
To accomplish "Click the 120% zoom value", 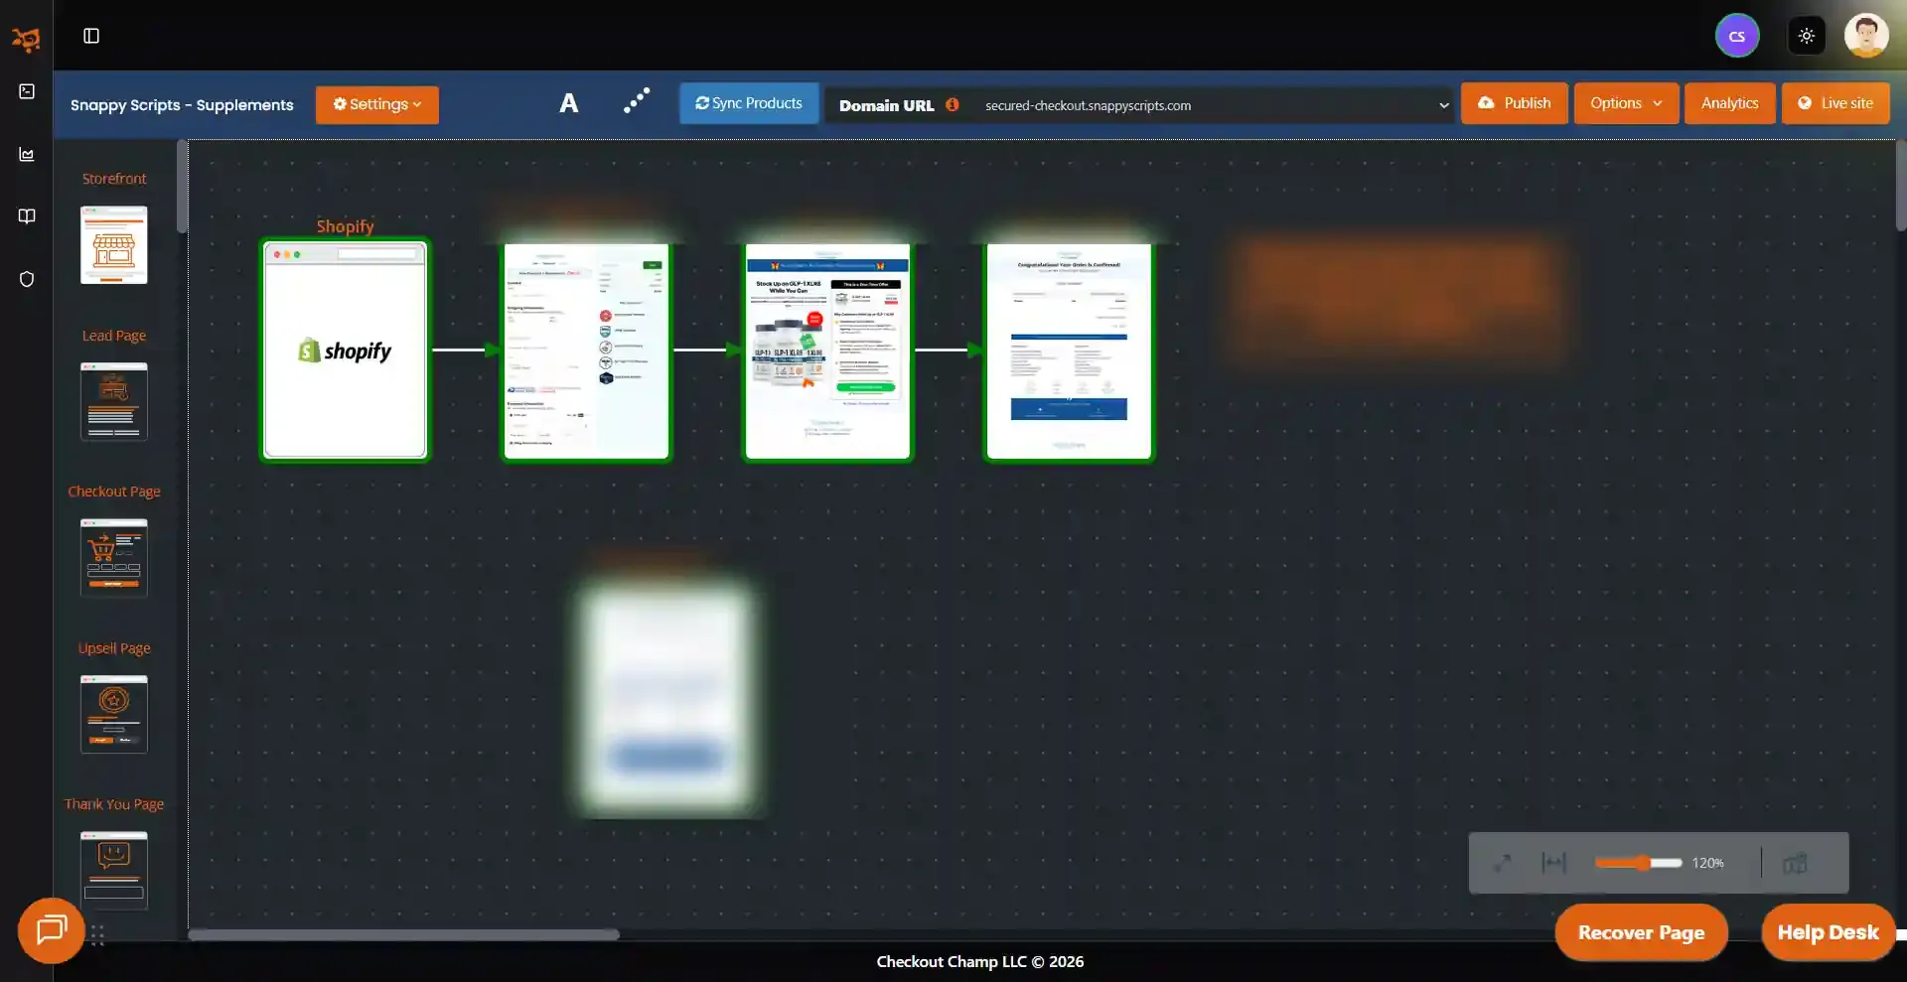I will point(1707,863).
